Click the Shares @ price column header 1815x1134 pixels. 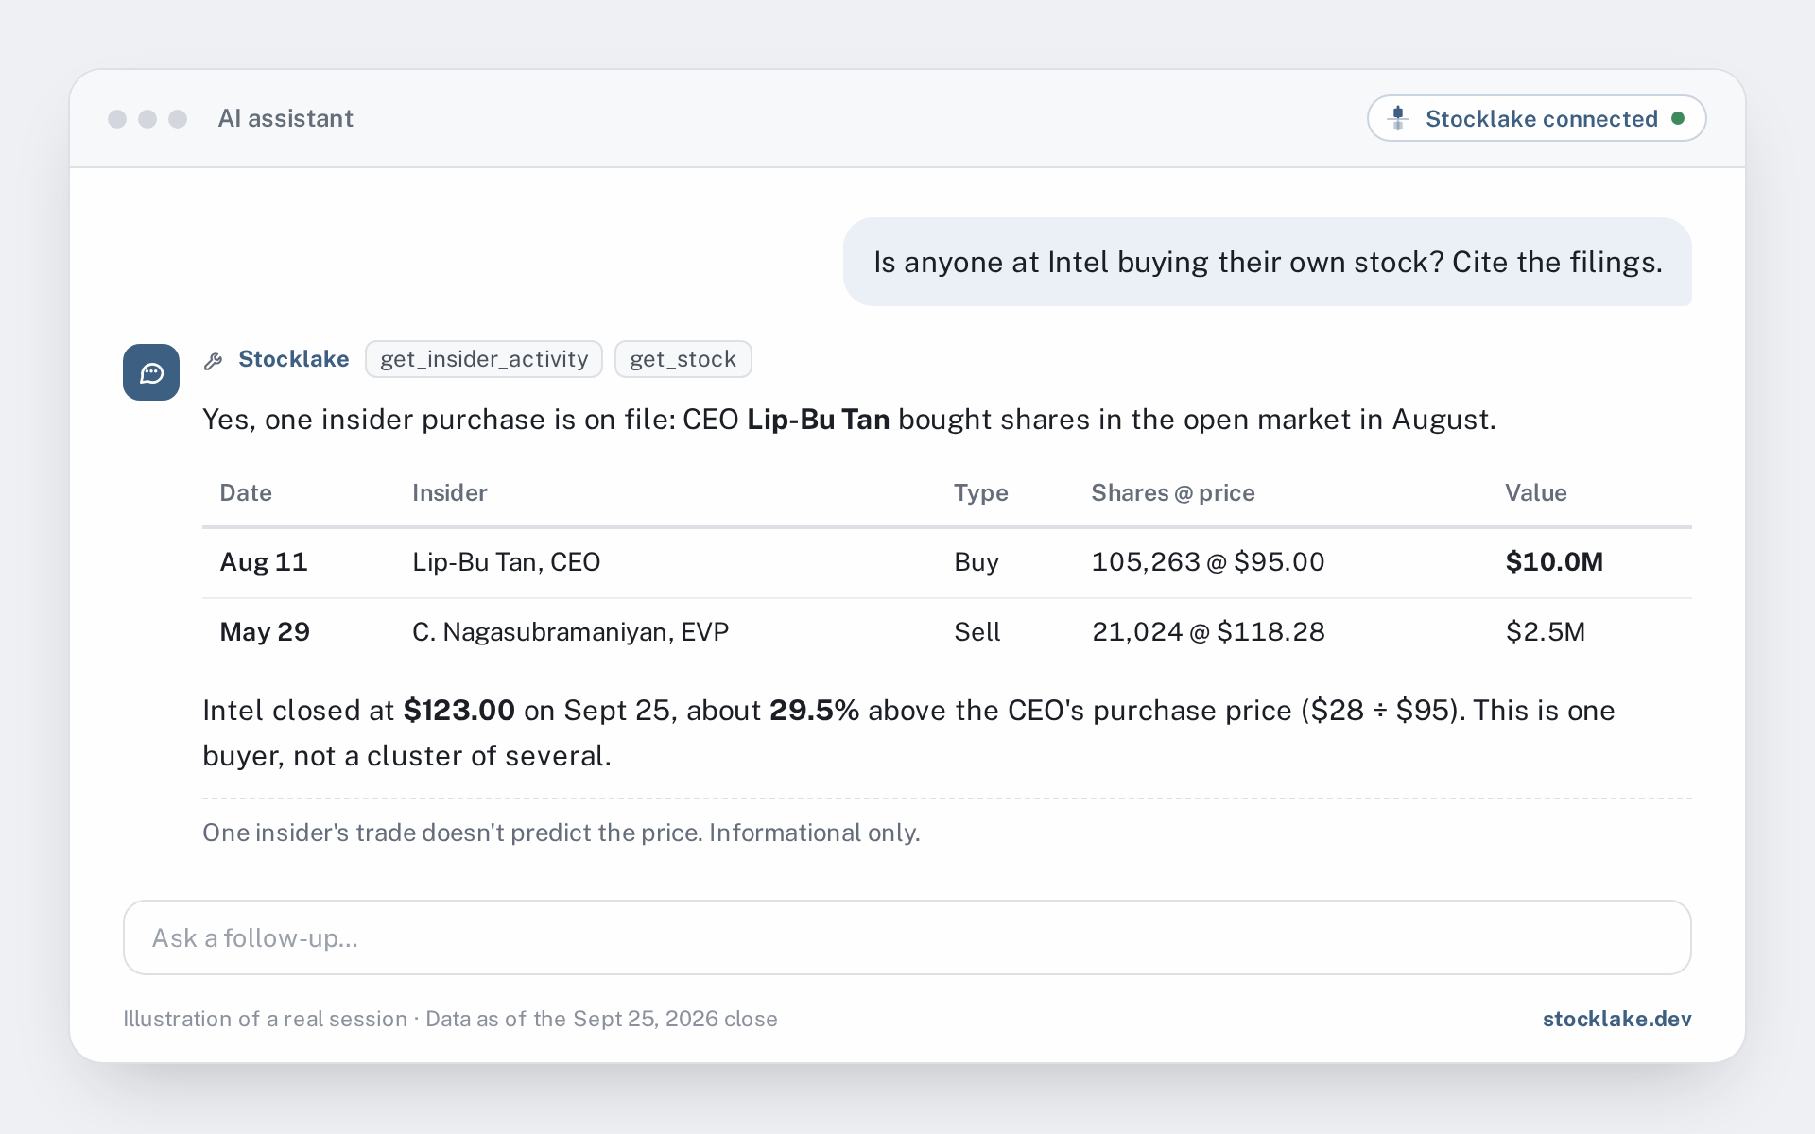(1173, 492)
